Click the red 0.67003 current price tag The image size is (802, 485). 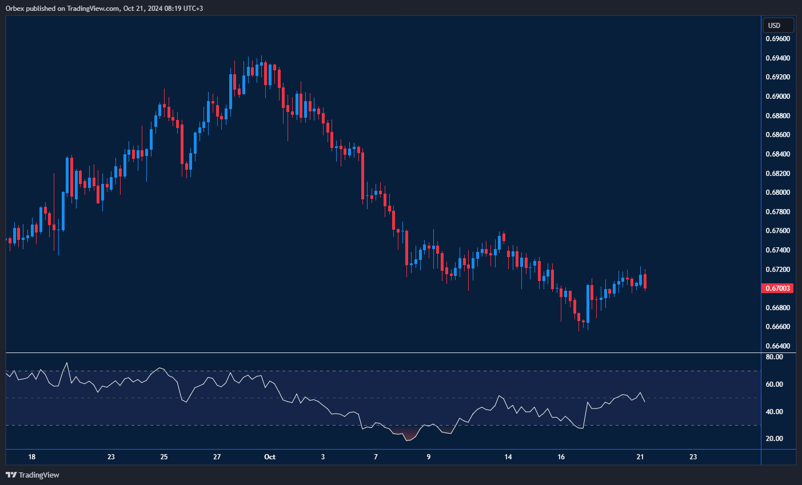778,288
